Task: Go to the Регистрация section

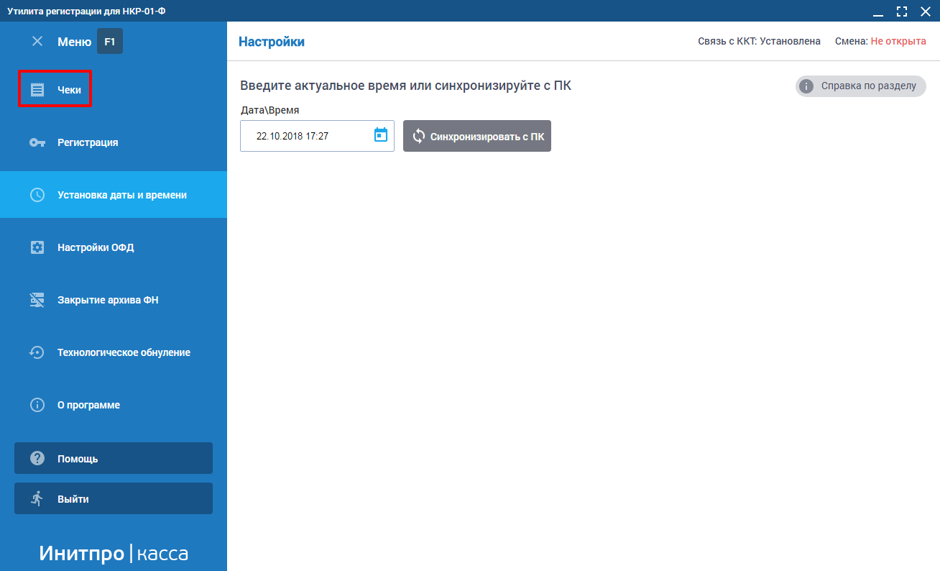Action: [114, 142]
